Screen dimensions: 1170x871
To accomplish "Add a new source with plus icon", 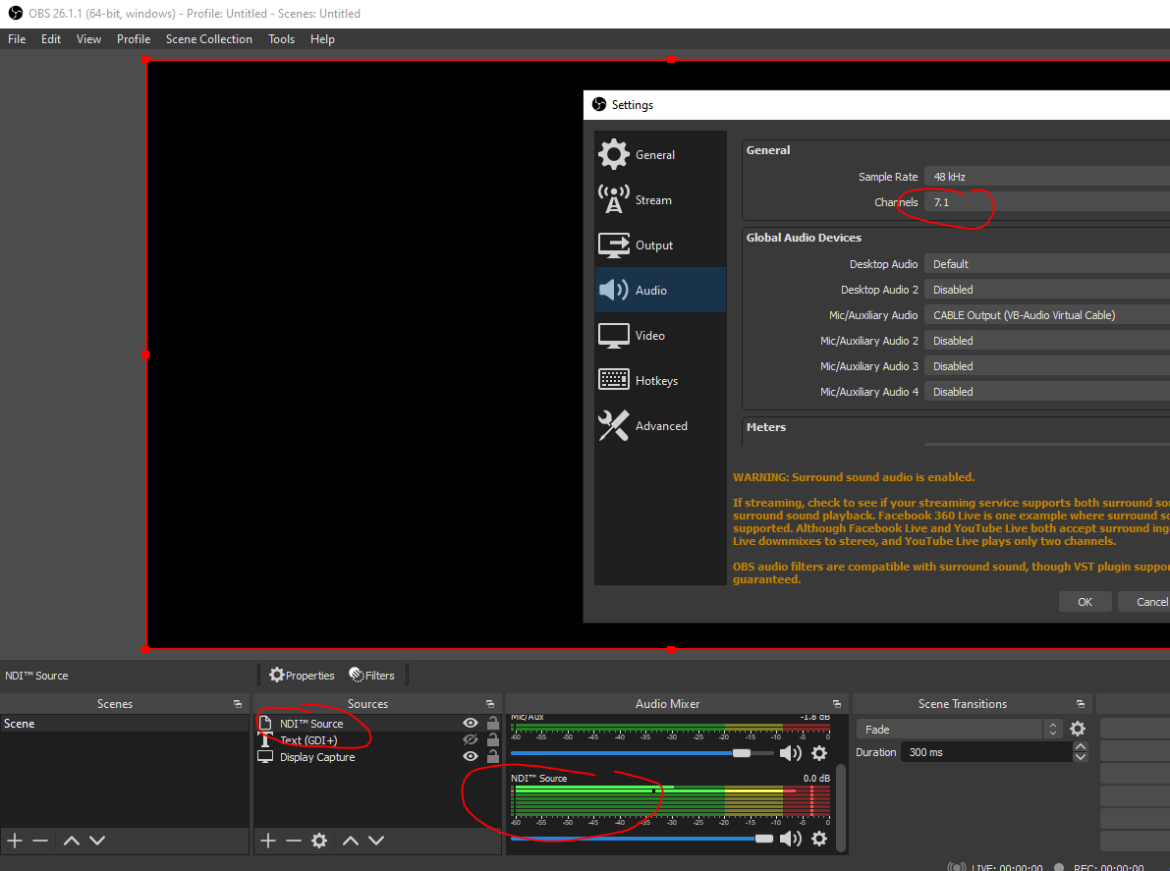I will [267, 841].
